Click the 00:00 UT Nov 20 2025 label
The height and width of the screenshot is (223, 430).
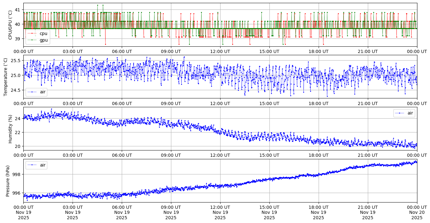coord(417,212)
